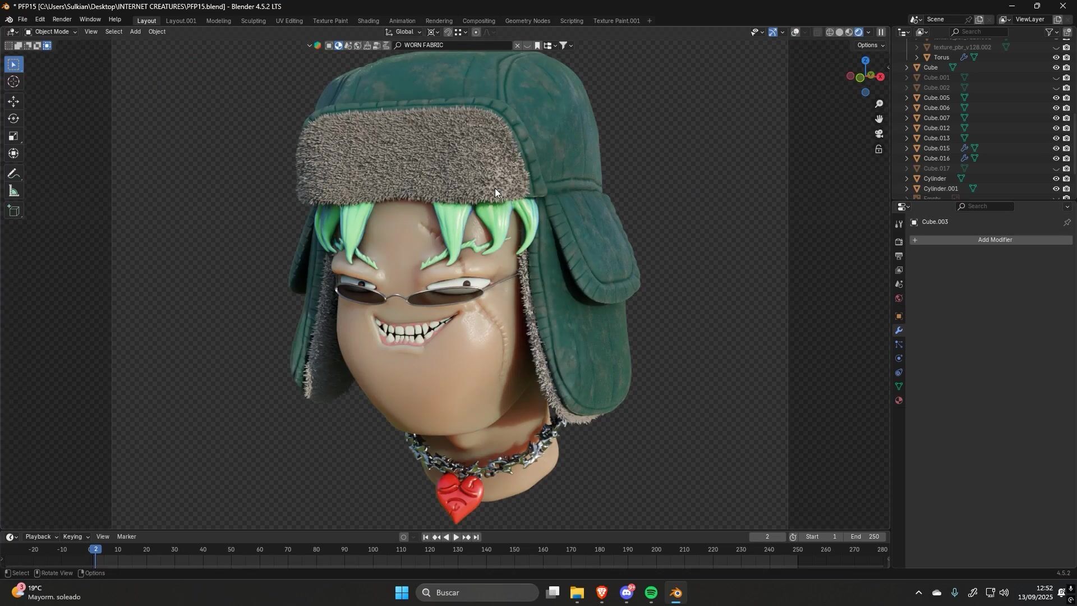Open the Object Mode dropdown
This screenshot has height=606, width=1077.
(51, 32)
